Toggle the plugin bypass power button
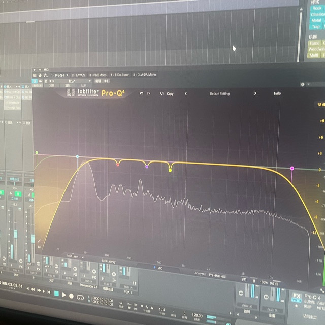325x325 pixels. (x=35, y=81)
